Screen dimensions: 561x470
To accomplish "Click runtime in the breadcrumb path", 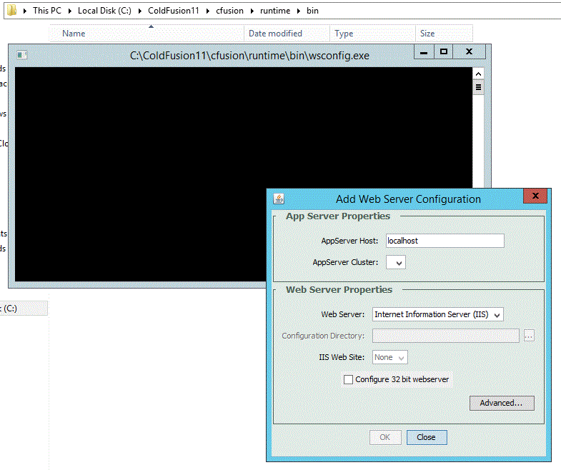I will (275, 11).
